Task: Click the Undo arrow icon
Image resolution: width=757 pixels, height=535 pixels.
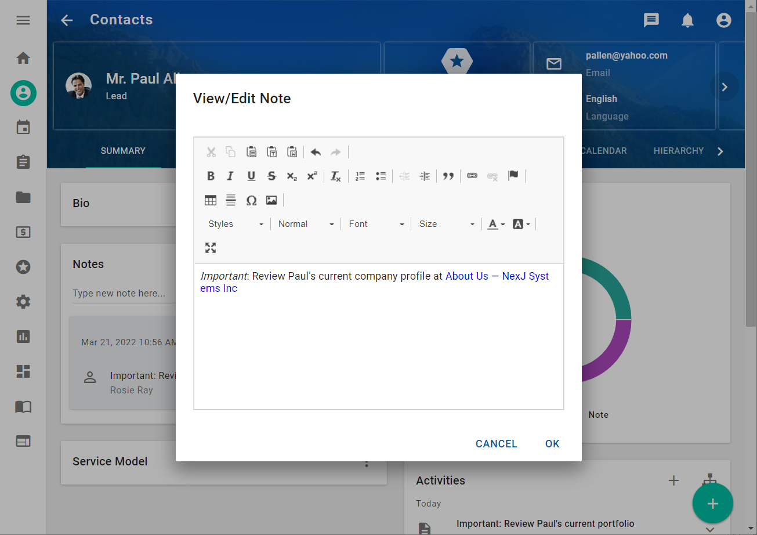Action: [316, 152]
